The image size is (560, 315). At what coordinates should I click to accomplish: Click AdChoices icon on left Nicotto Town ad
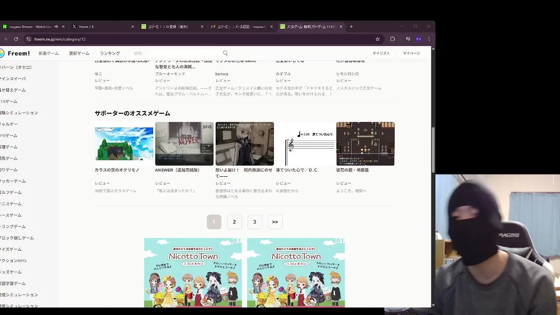[x=235, y=241]
